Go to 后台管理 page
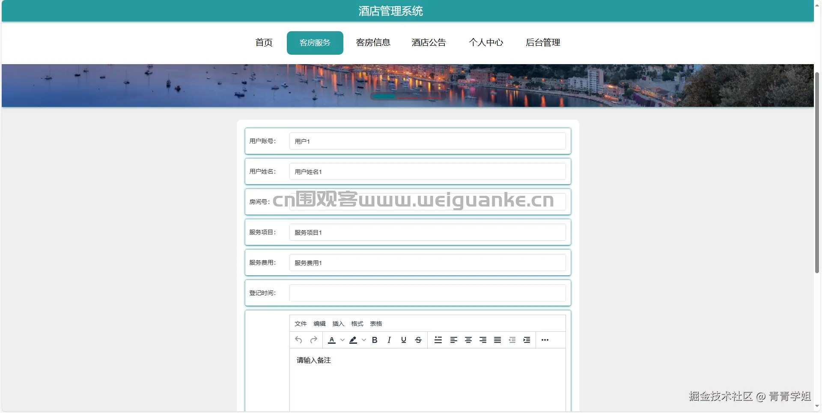 (x=543, y=42)
